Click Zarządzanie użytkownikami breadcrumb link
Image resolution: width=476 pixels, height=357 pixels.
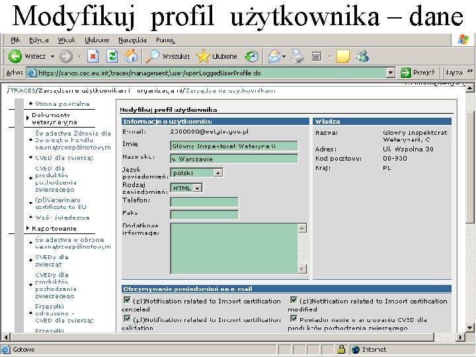click(x=231, y=91)
